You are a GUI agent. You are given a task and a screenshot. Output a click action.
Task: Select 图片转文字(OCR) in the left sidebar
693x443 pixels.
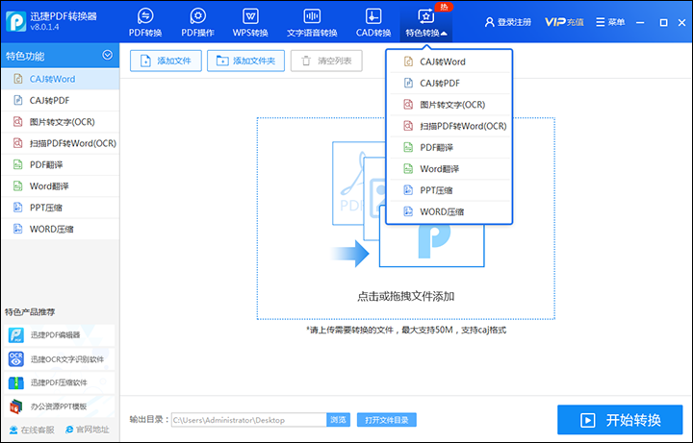pyautogui.click(x=60, y=122)
